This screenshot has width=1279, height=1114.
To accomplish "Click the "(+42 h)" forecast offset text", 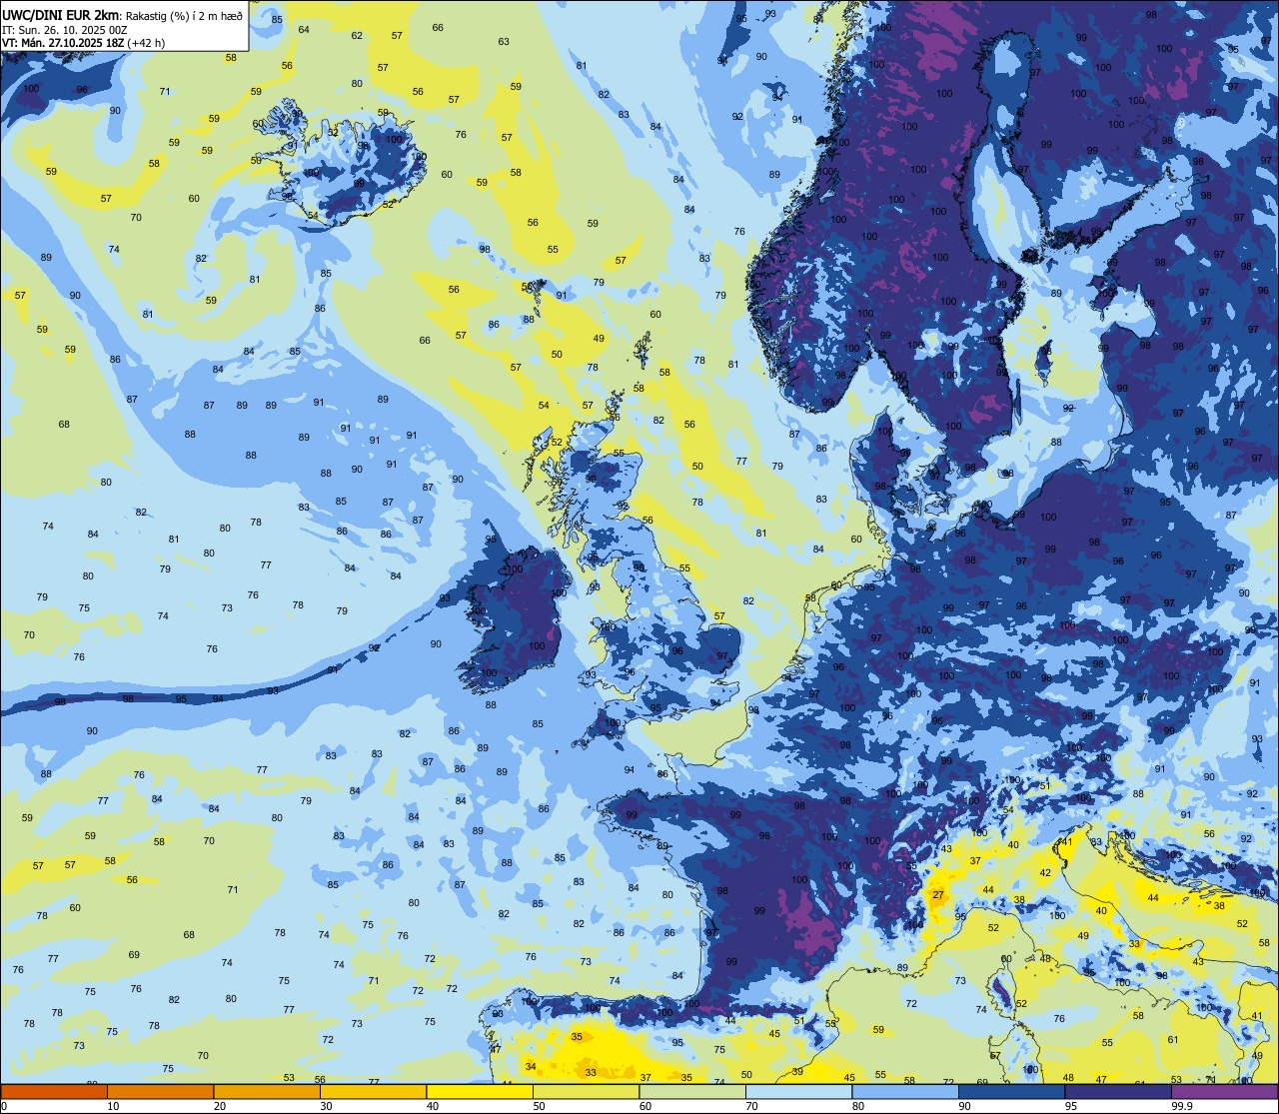I will 145,43.
